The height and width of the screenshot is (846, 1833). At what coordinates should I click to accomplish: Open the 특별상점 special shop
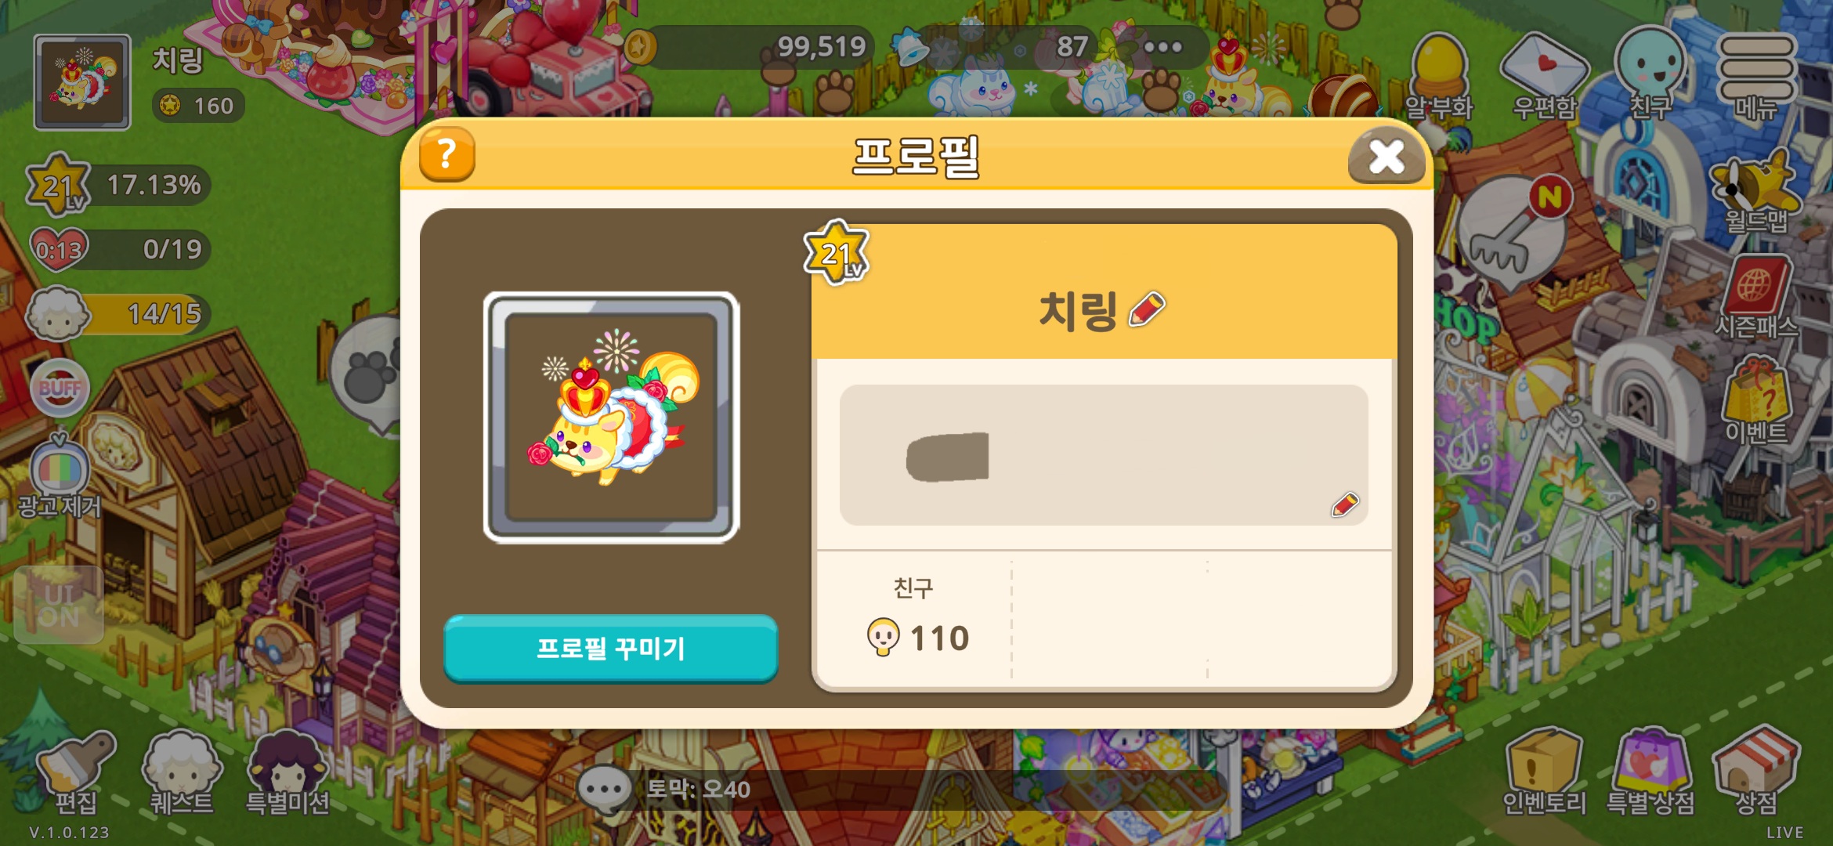tap(1650, 772)
